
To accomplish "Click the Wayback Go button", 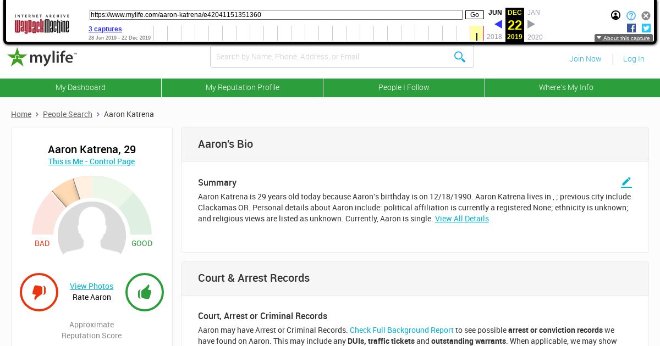I will (x=475, y=15).
